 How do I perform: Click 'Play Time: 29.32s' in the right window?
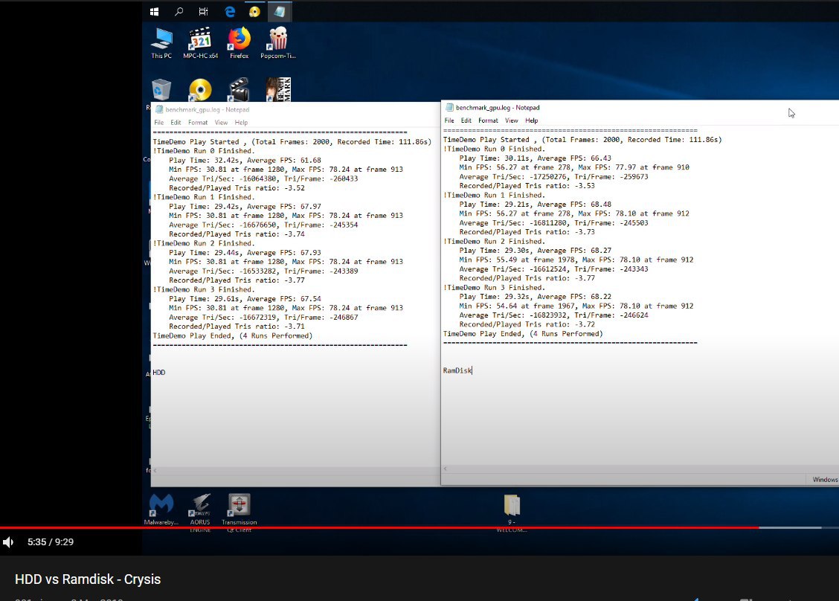[x=494, y=297]
